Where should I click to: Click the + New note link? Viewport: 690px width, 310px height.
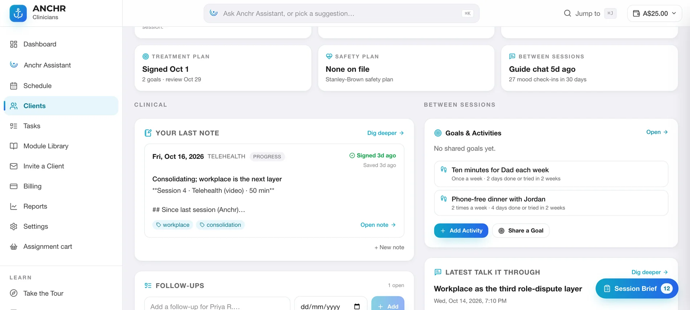389,247
